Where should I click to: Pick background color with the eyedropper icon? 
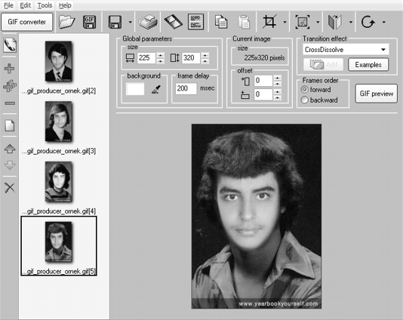coord(155,89)
